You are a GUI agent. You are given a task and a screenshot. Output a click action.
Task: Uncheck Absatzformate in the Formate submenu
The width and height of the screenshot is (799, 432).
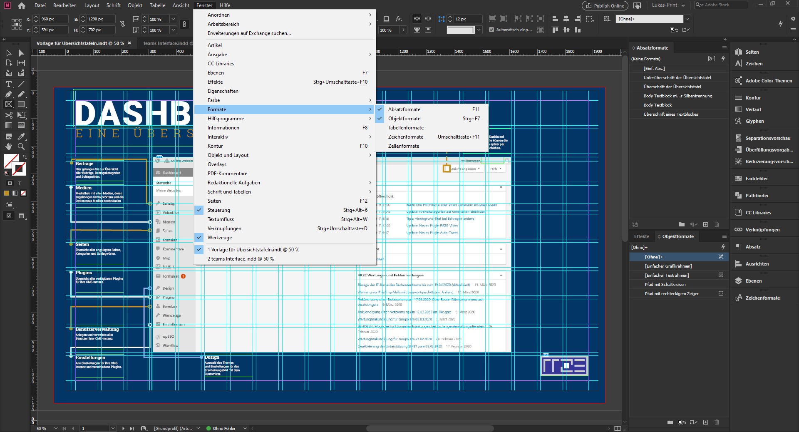point(404,109)
